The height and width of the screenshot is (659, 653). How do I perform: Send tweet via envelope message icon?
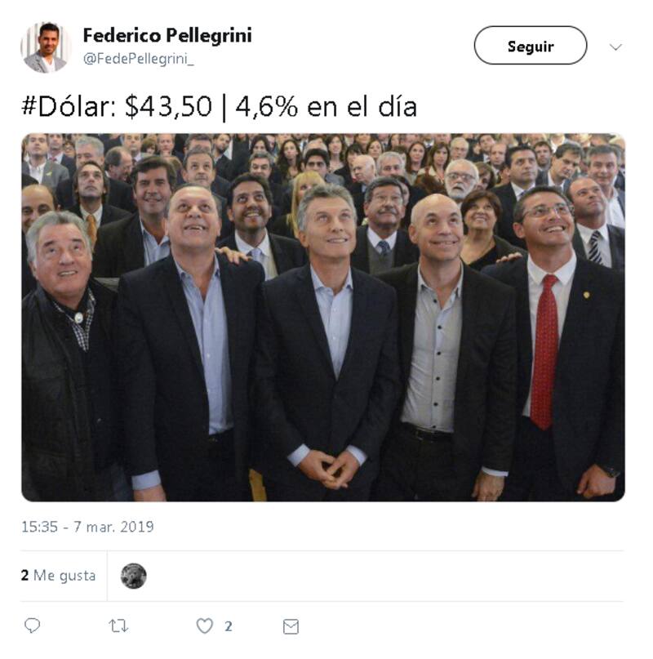pyautogui.click(x=291, y=626)
